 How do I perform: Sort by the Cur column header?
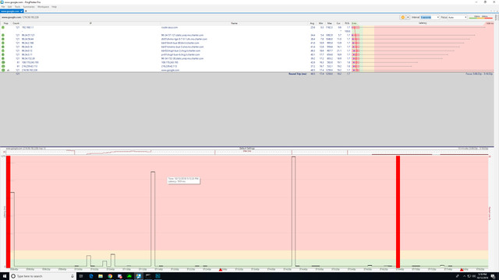click(338, 23)
